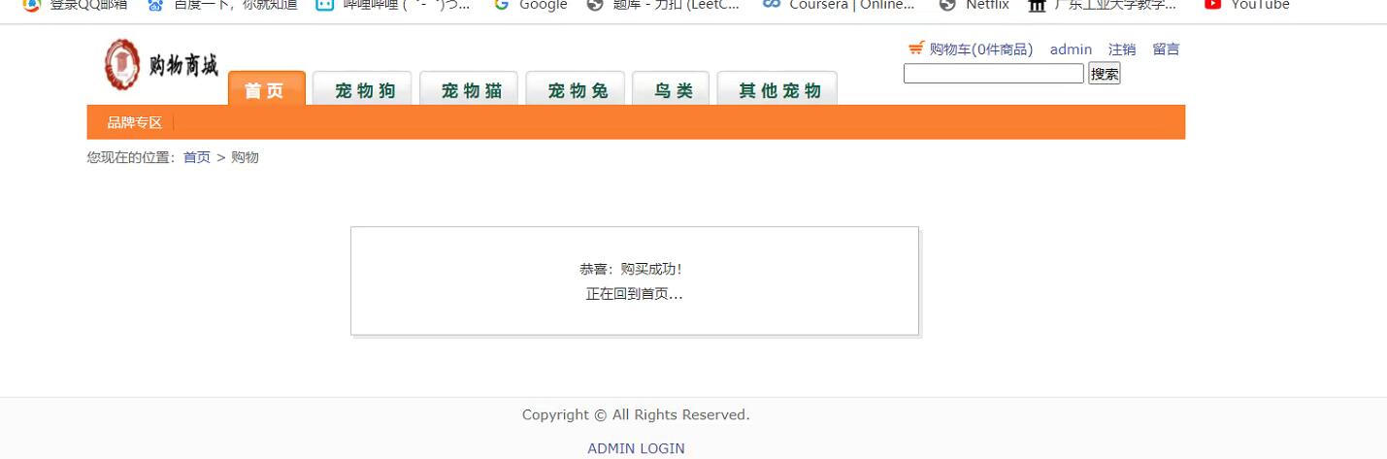The image size is (1387, 459).
Task: Open the 登录QQ邮箱 bookmark
Action: click(76, 5)
